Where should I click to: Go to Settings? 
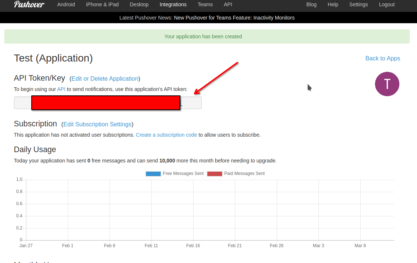click(358, 4)
